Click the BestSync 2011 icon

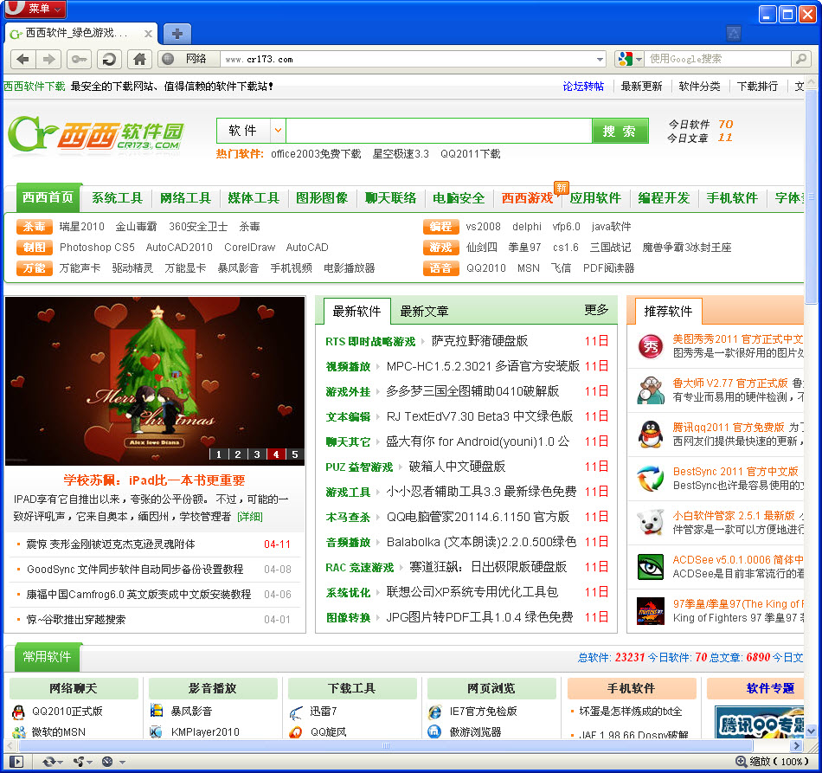(x=651, y=479)
